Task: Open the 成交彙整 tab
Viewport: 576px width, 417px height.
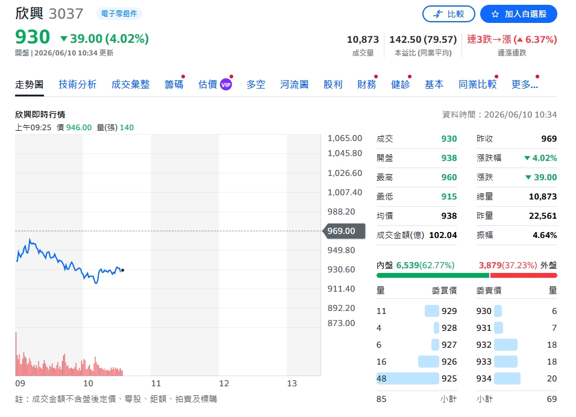Action: (x=130, y=84)
